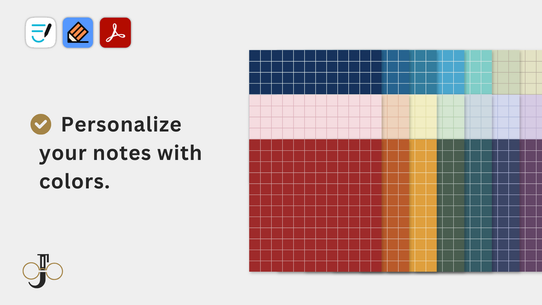Choose the burnt orange grid strip
Image resolution: width=542 pixels, height=305 pixels.
395,205
